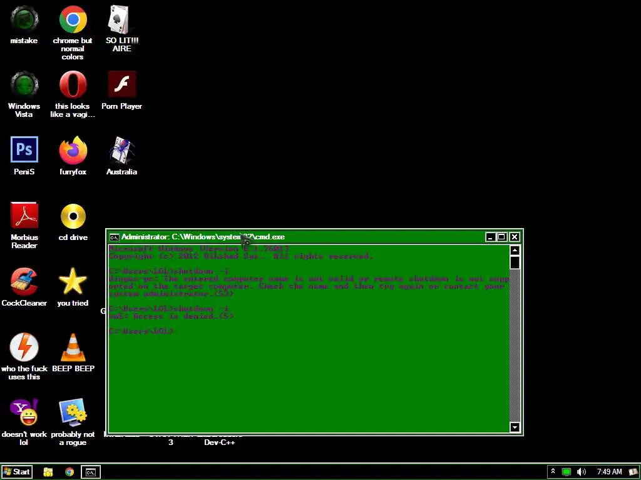Image resolution: width=641 pixels, height=480 pixels.
Task: Select the Flash Player desktop icon
Action: coord(121,85)
